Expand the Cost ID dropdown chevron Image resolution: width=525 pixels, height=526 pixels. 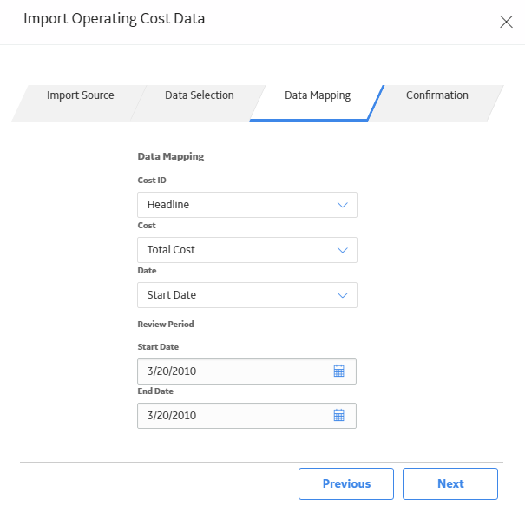[x=342, y=205]
